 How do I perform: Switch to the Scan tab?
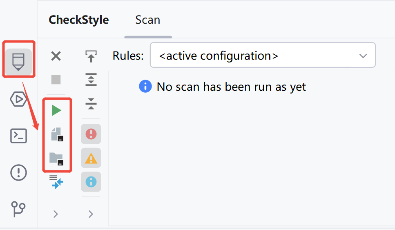coord(147,20)
